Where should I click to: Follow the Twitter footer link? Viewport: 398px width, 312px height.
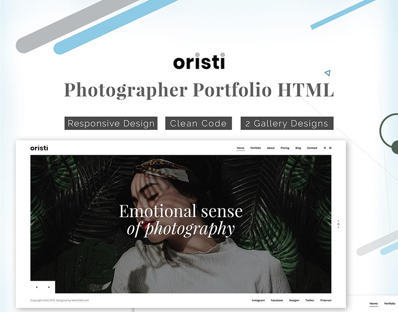(x=309, y=301)
